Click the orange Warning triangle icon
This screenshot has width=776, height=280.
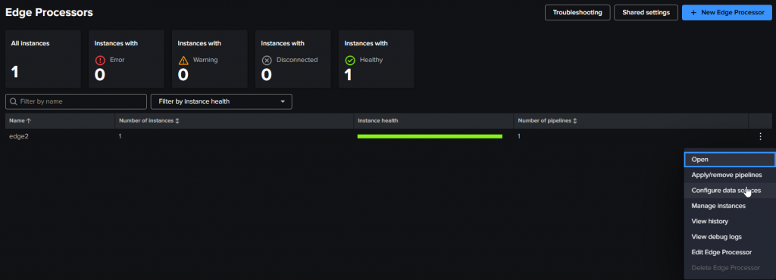click(183, 61)
